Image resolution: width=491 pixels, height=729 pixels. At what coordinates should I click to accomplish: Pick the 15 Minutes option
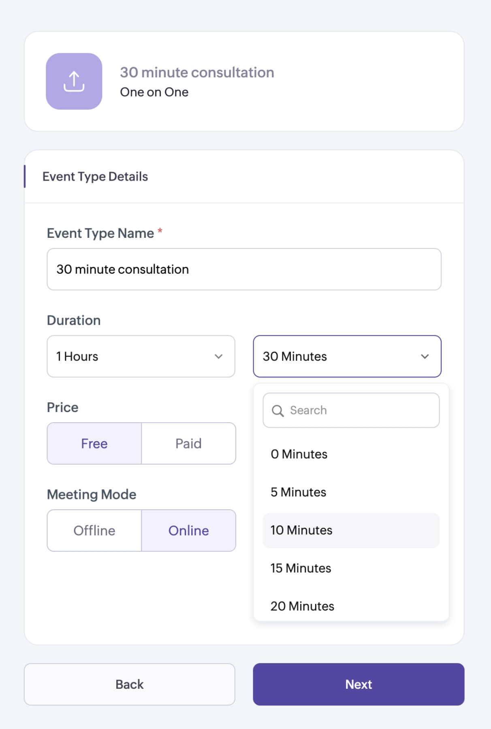tap(301, 568)
